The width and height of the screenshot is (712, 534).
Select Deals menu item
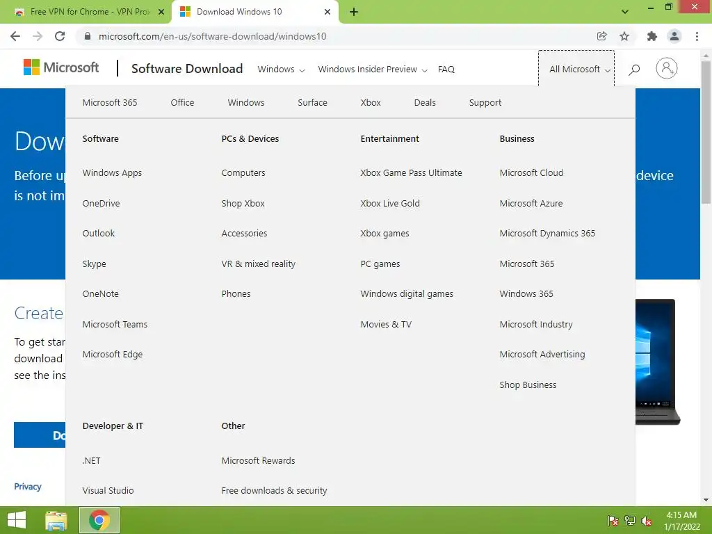click(425, 103)
